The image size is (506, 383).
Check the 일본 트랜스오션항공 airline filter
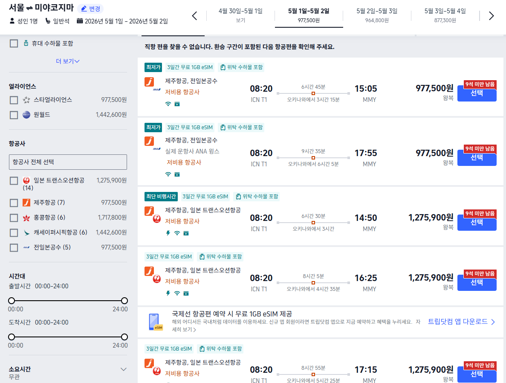point(14,181)
